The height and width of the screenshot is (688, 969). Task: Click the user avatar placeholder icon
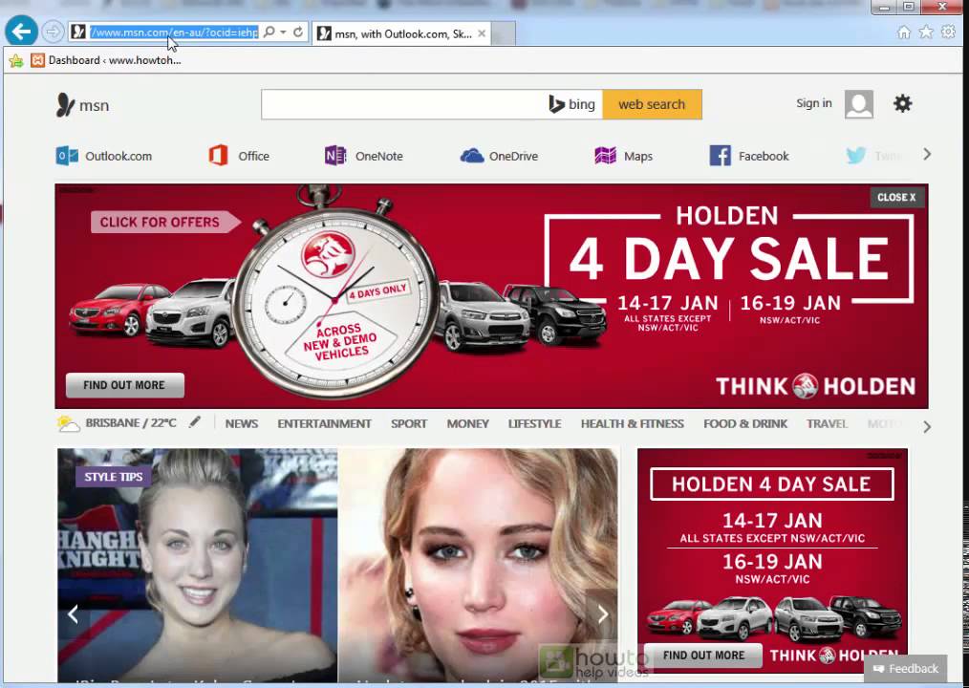(858, 104)
